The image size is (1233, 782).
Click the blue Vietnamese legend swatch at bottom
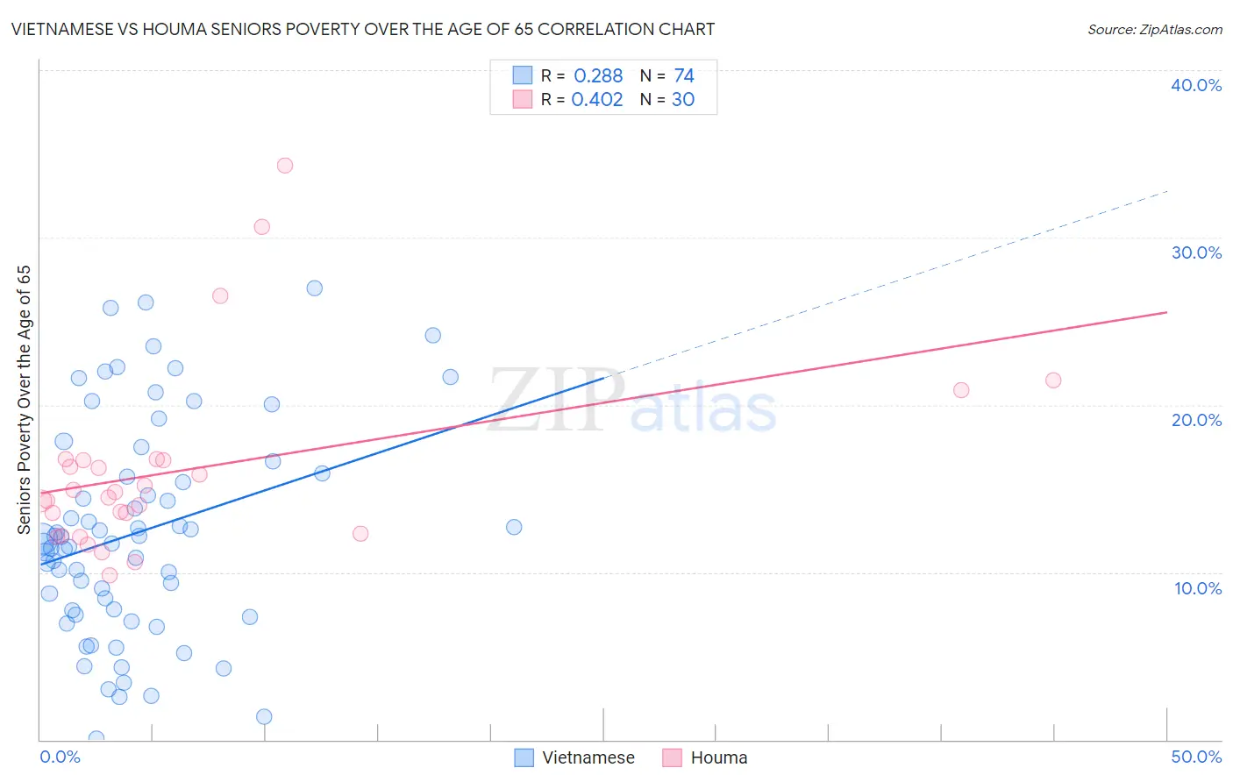524,757
